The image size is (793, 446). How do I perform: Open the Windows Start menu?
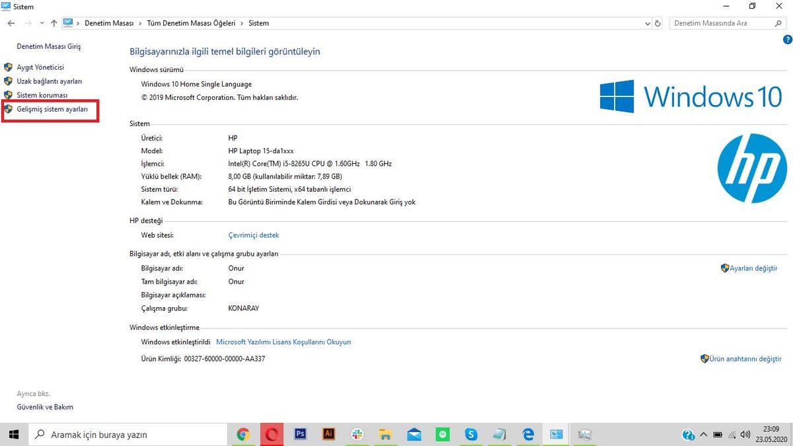point(13,434)
